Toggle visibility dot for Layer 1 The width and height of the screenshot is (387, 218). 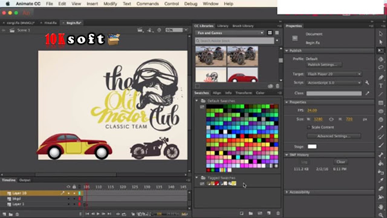click(x=68, y=204)
